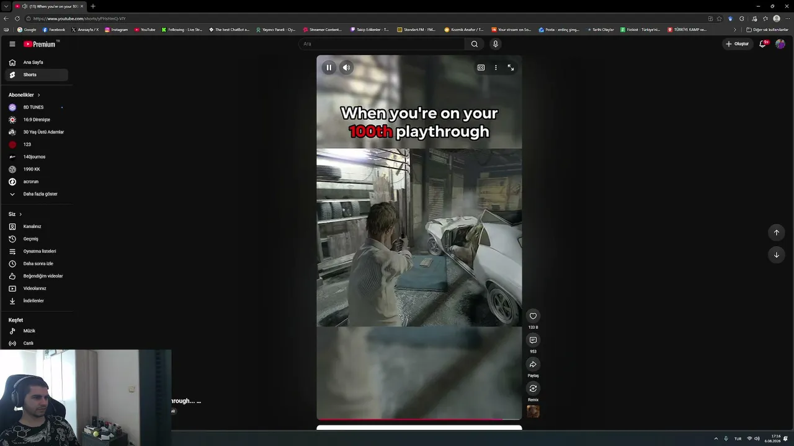Open Abonelikler subscriptions section

(x=24, y=95)
